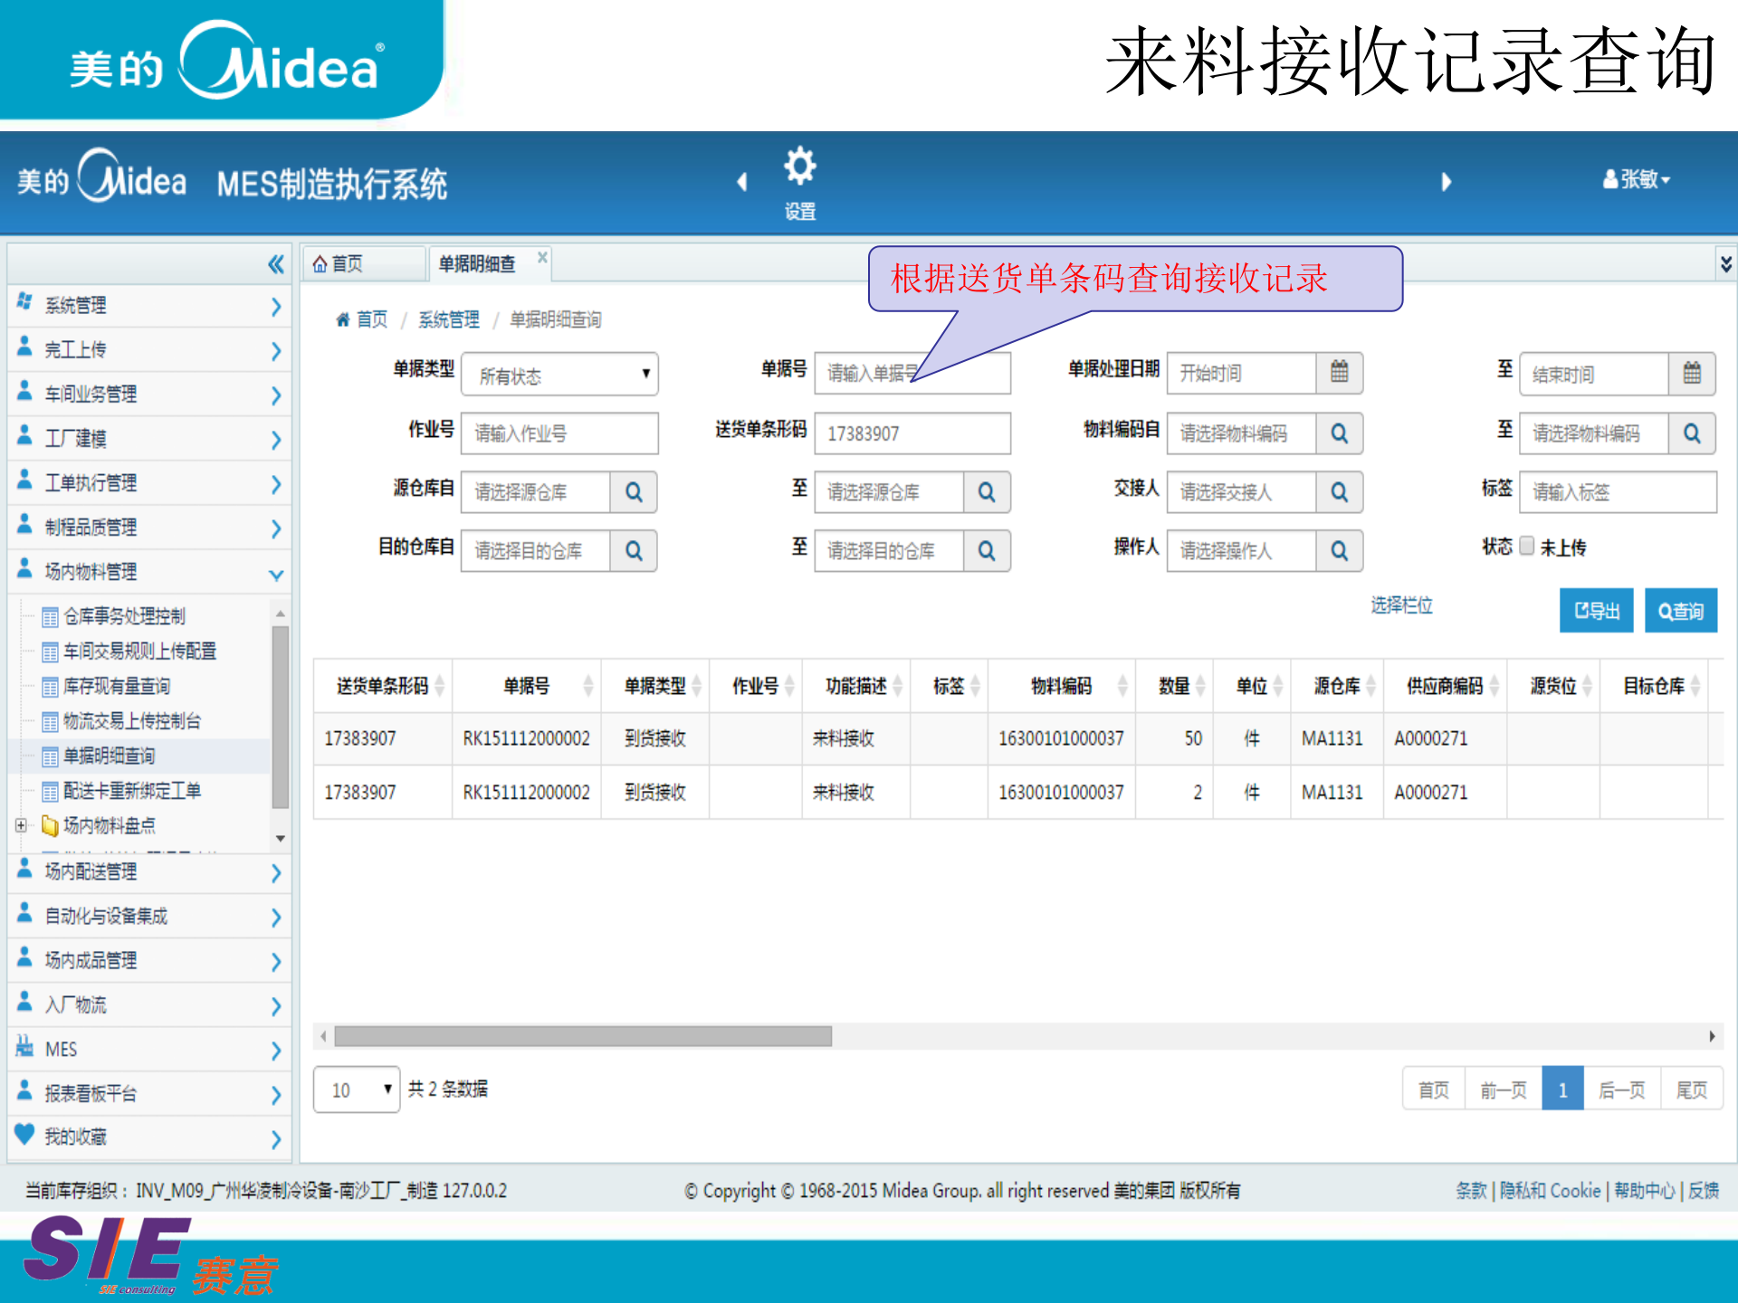
Task: Click the search icon beside 操作人
Action: 1339,551
